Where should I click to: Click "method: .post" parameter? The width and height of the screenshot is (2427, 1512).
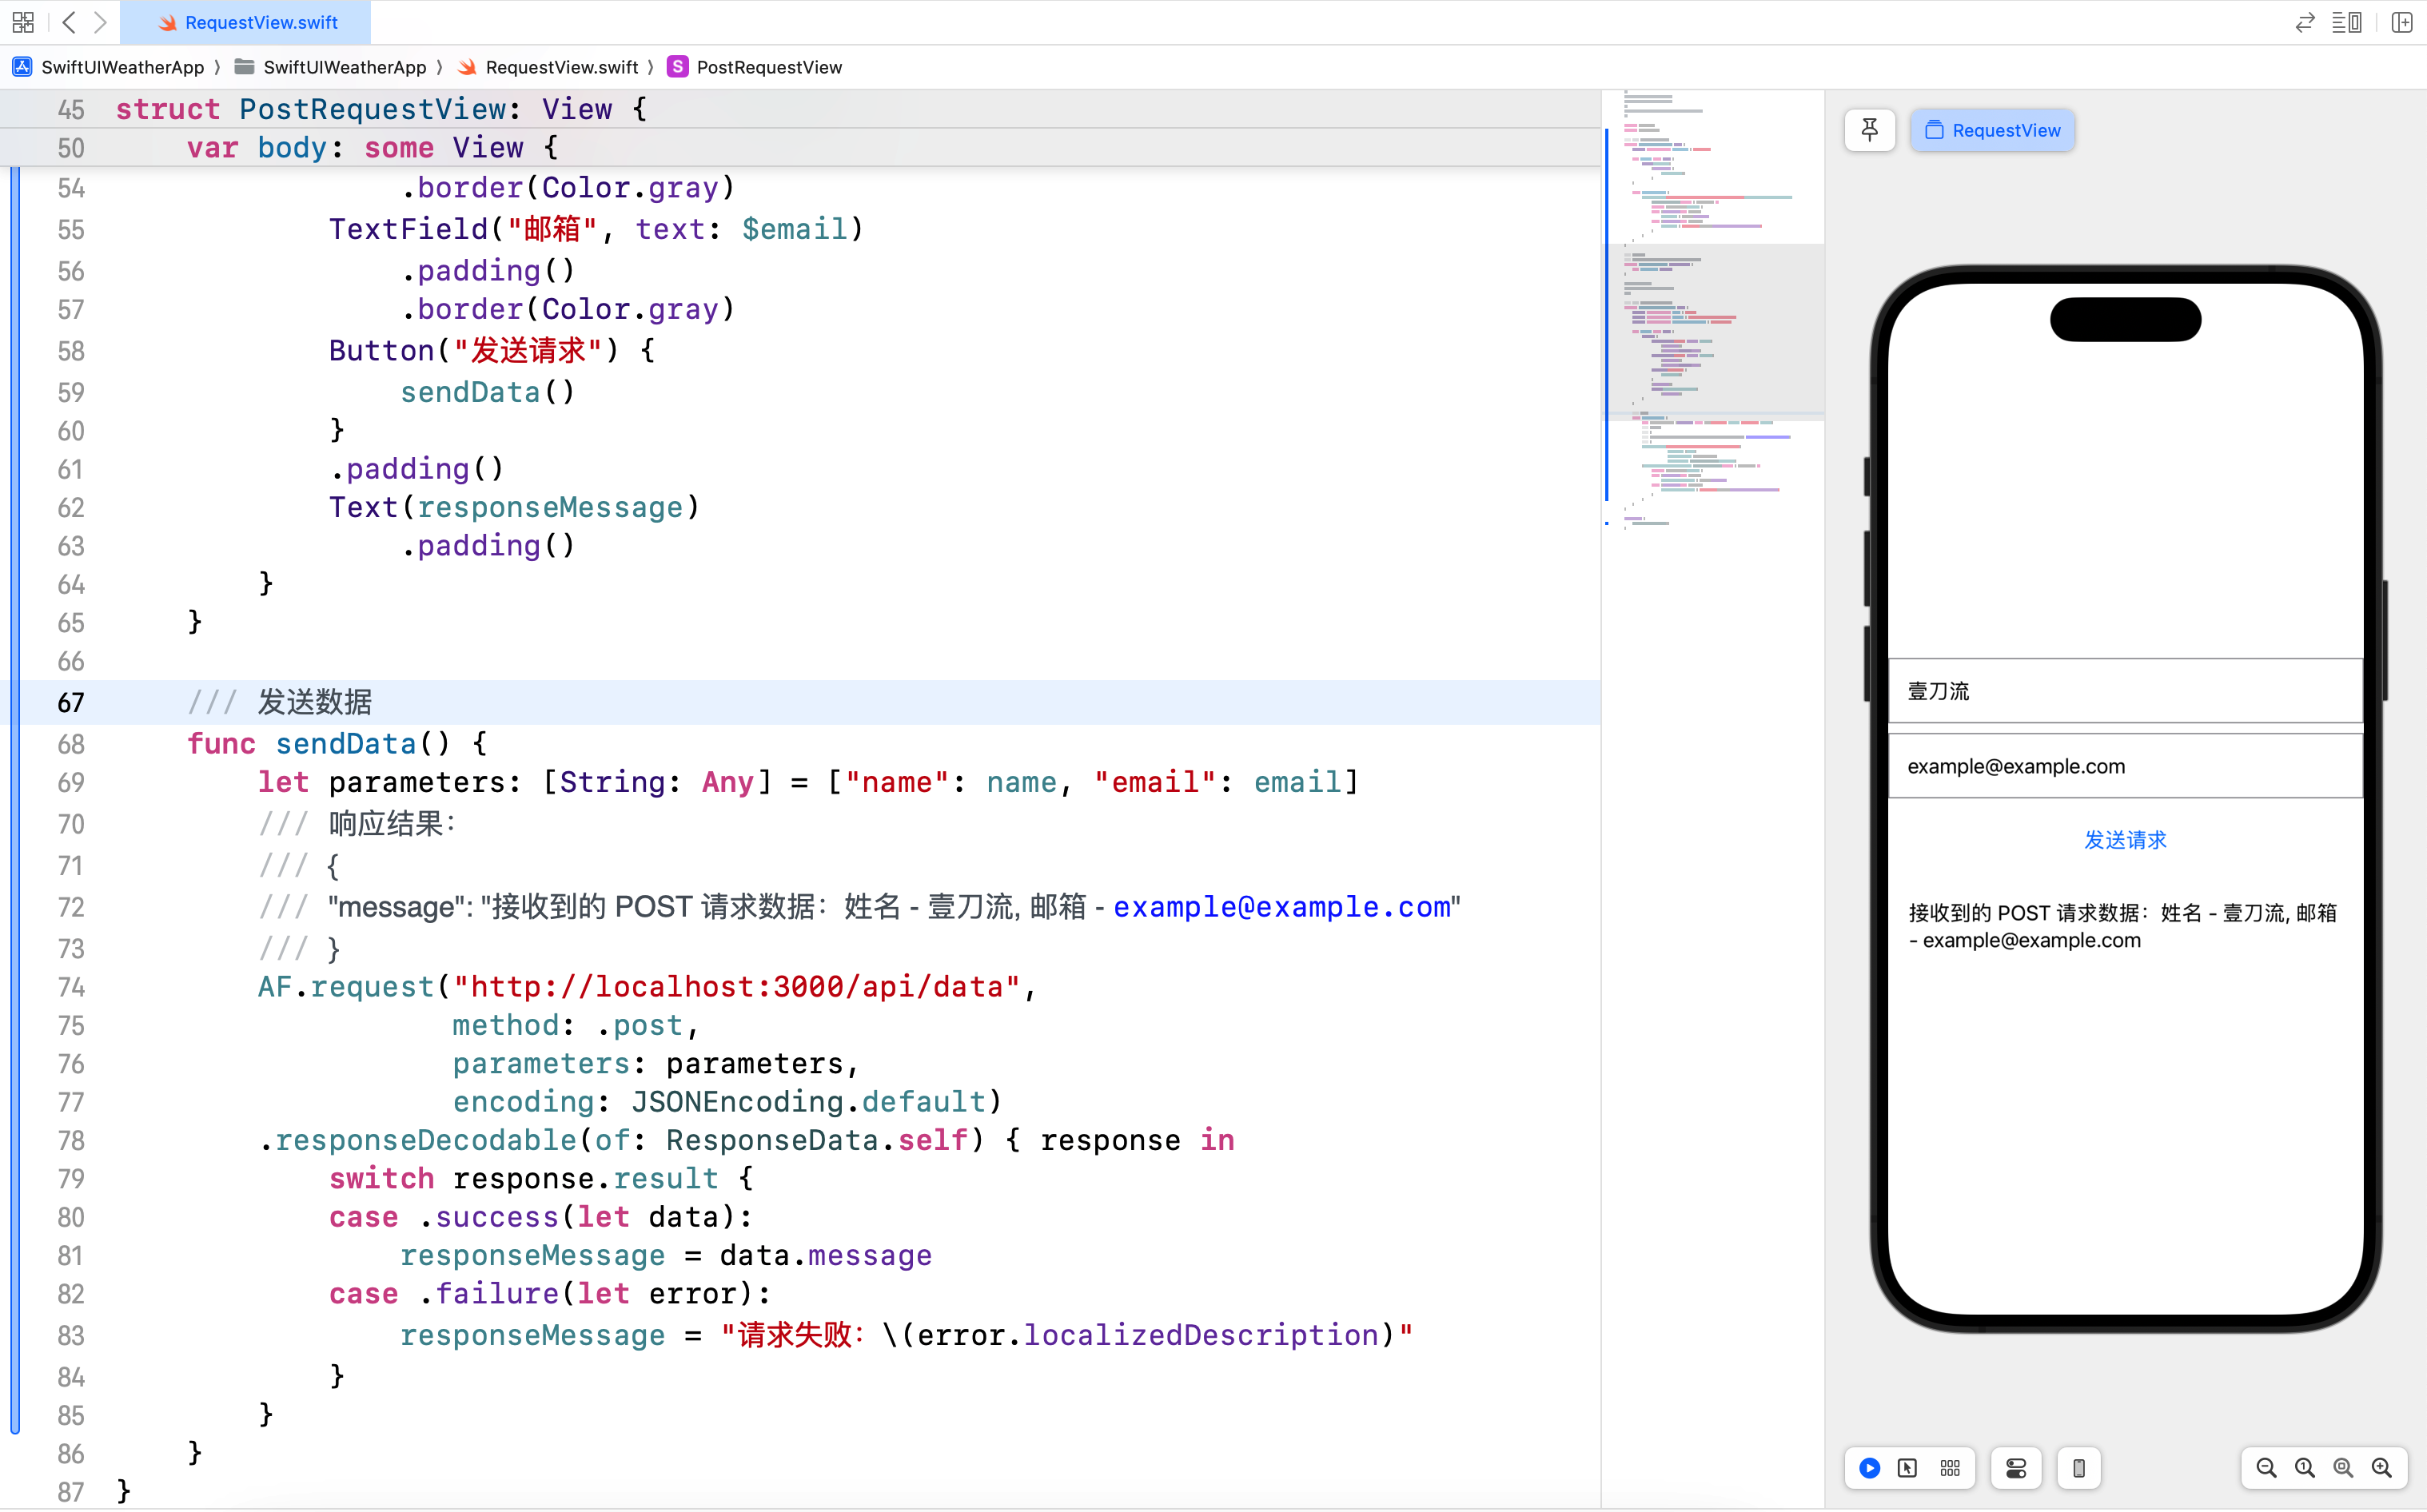[575, 1025]
